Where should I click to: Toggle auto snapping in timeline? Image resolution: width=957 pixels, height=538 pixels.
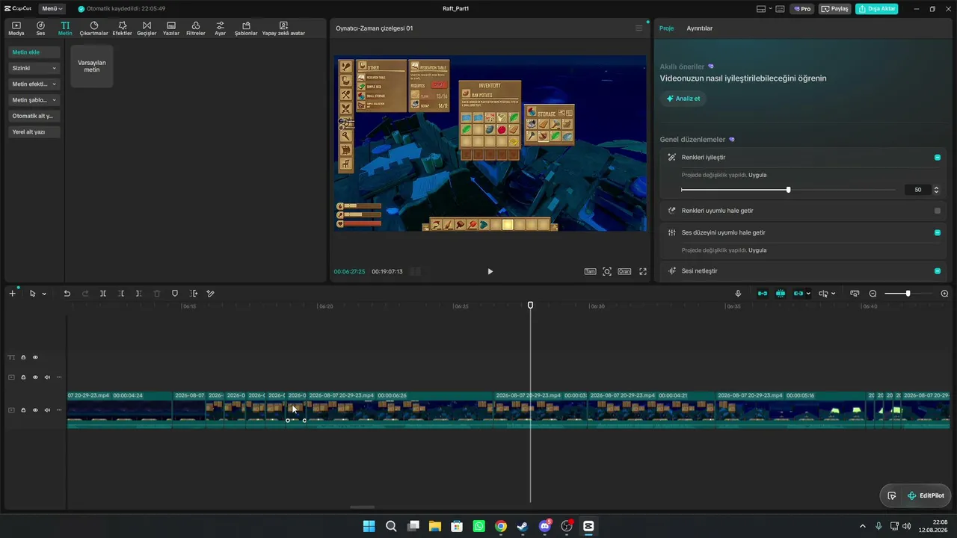coord(781,294)
